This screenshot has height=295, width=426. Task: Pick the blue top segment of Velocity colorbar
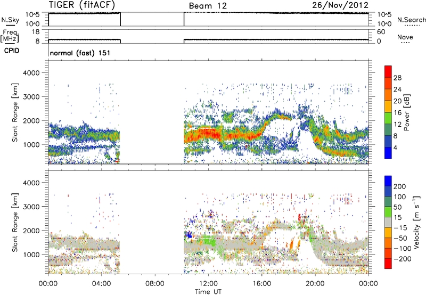point(388,181)
